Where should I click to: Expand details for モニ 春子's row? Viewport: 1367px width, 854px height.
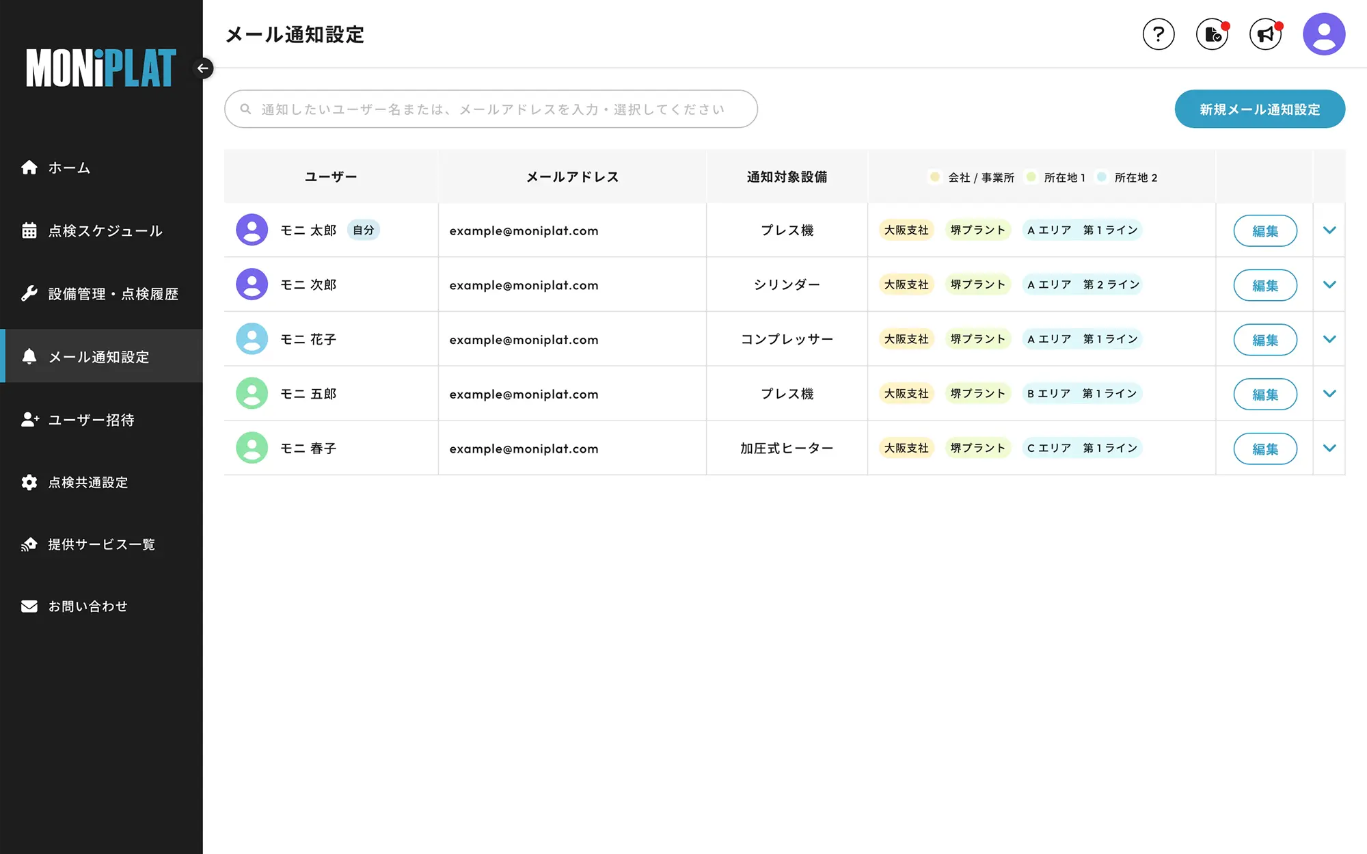coord(1329,449)
